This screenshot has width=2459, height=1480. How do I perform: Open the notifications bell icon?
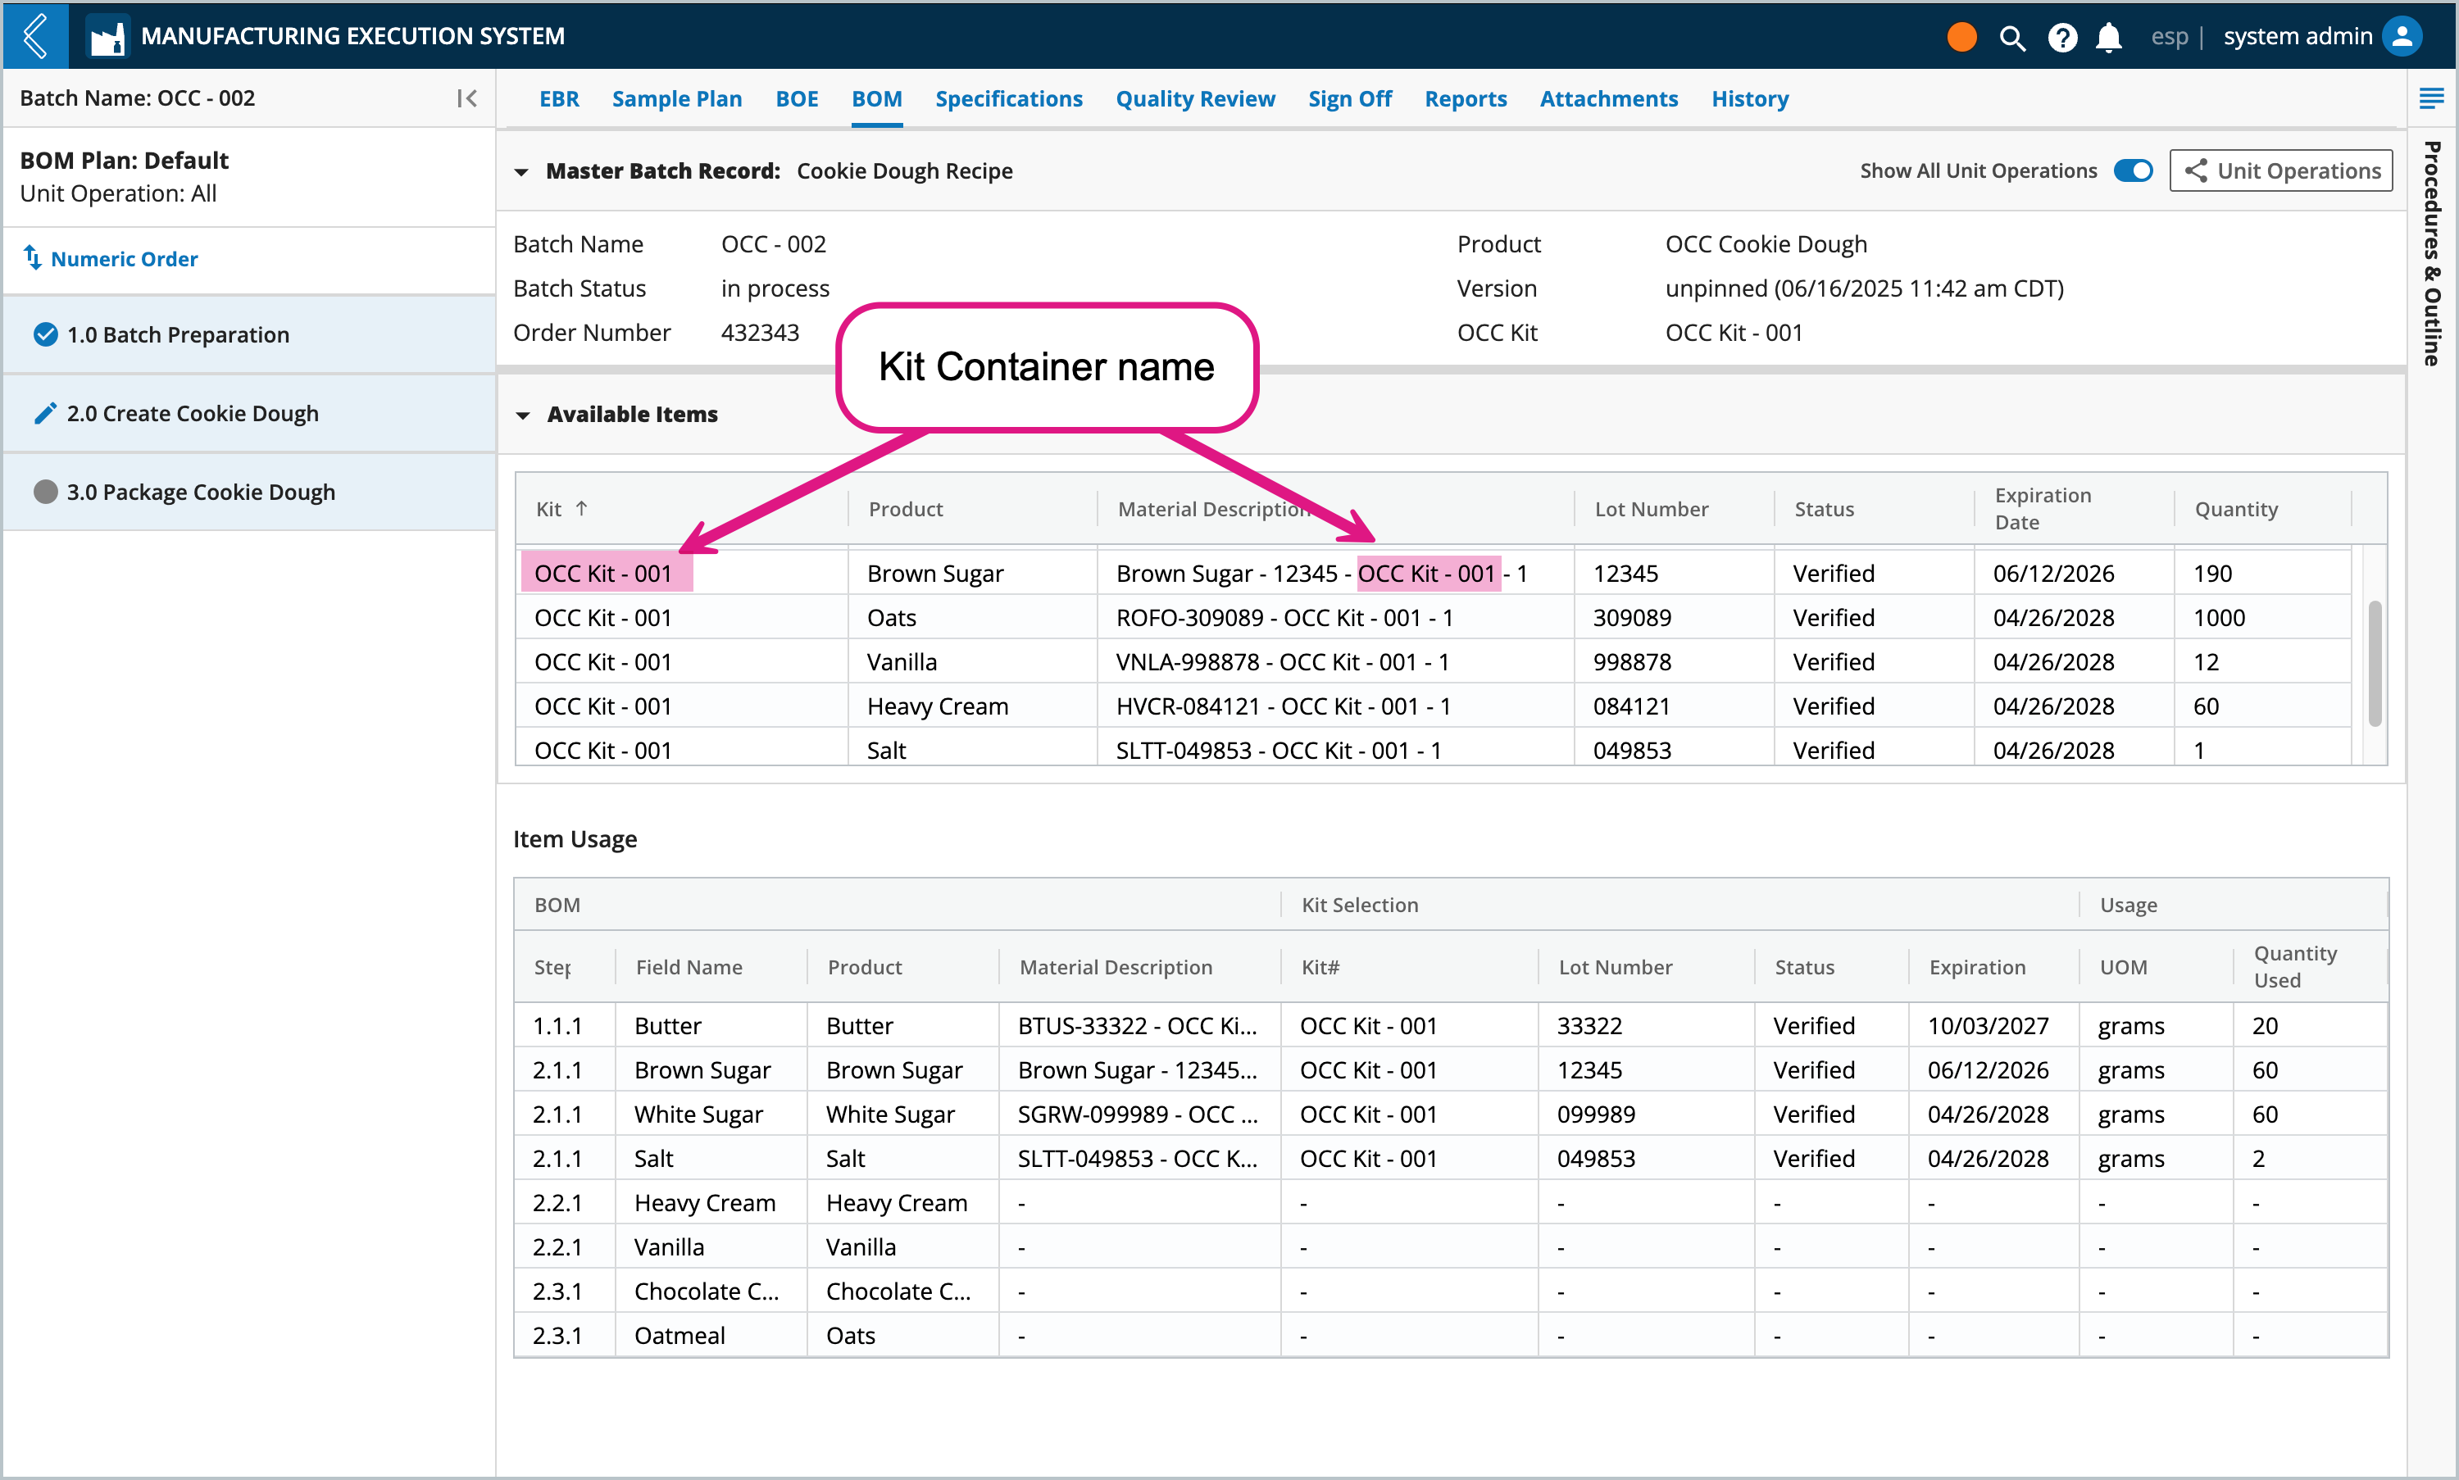(2108, 38)
